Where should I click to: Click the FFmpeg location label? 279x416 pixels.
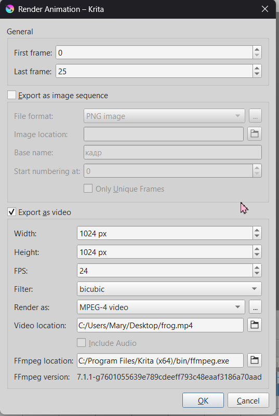(44, 361)
